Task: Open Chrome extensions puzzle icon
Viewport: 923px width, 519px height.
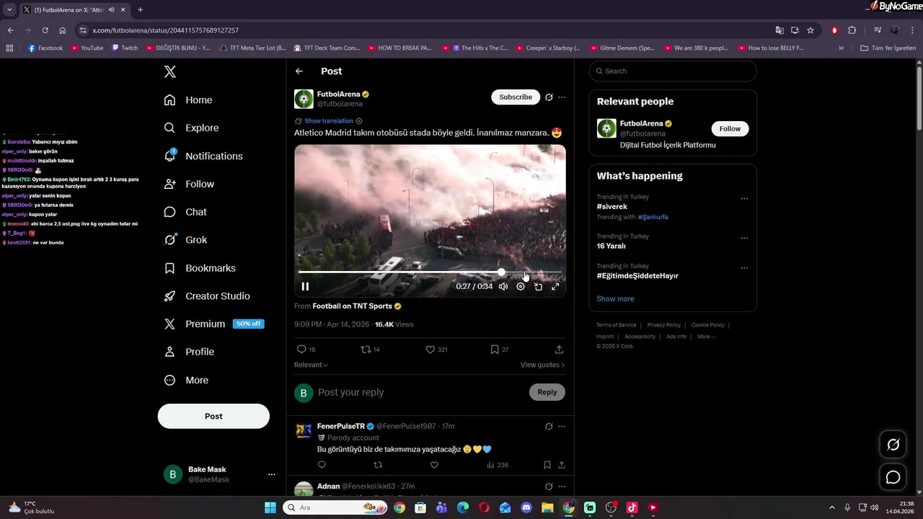Action: point(852,30)
